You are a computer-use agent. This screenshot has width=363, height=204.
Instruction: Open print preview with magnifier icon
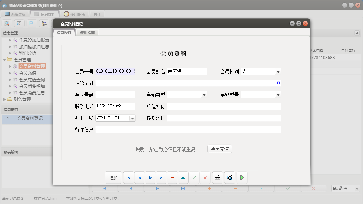coord(229,177)
